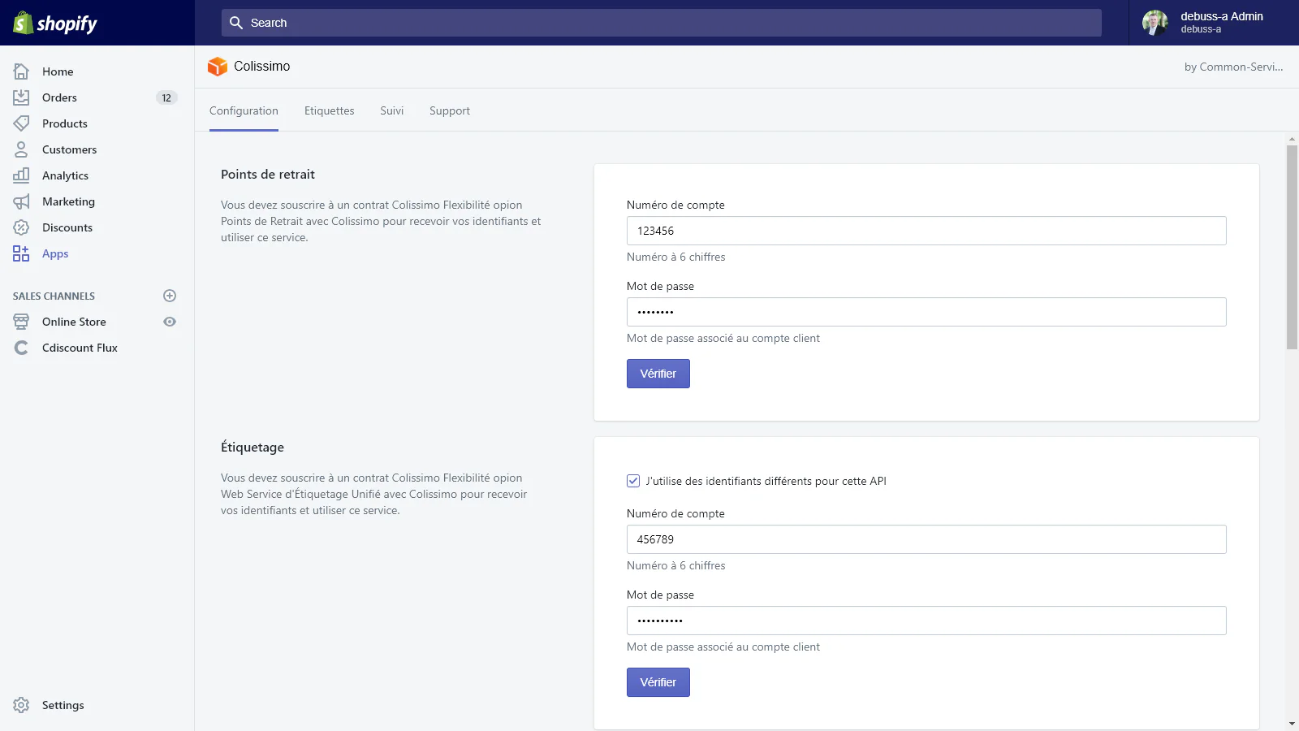Viewport: 1299px width, 731px height.
Task: Click the Online Store shop icon
Action: coord(21,322)
